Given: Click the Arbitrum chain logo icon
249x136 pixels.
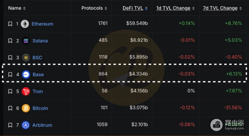Looking at the screenshot, I should pyautogui.click(x=26, y=125).
